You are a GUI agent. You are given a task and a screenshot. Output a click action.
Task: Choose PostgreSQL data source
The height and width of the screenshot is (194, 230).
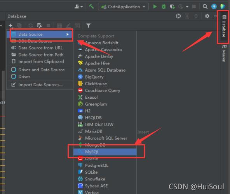(x=105, y=165)
